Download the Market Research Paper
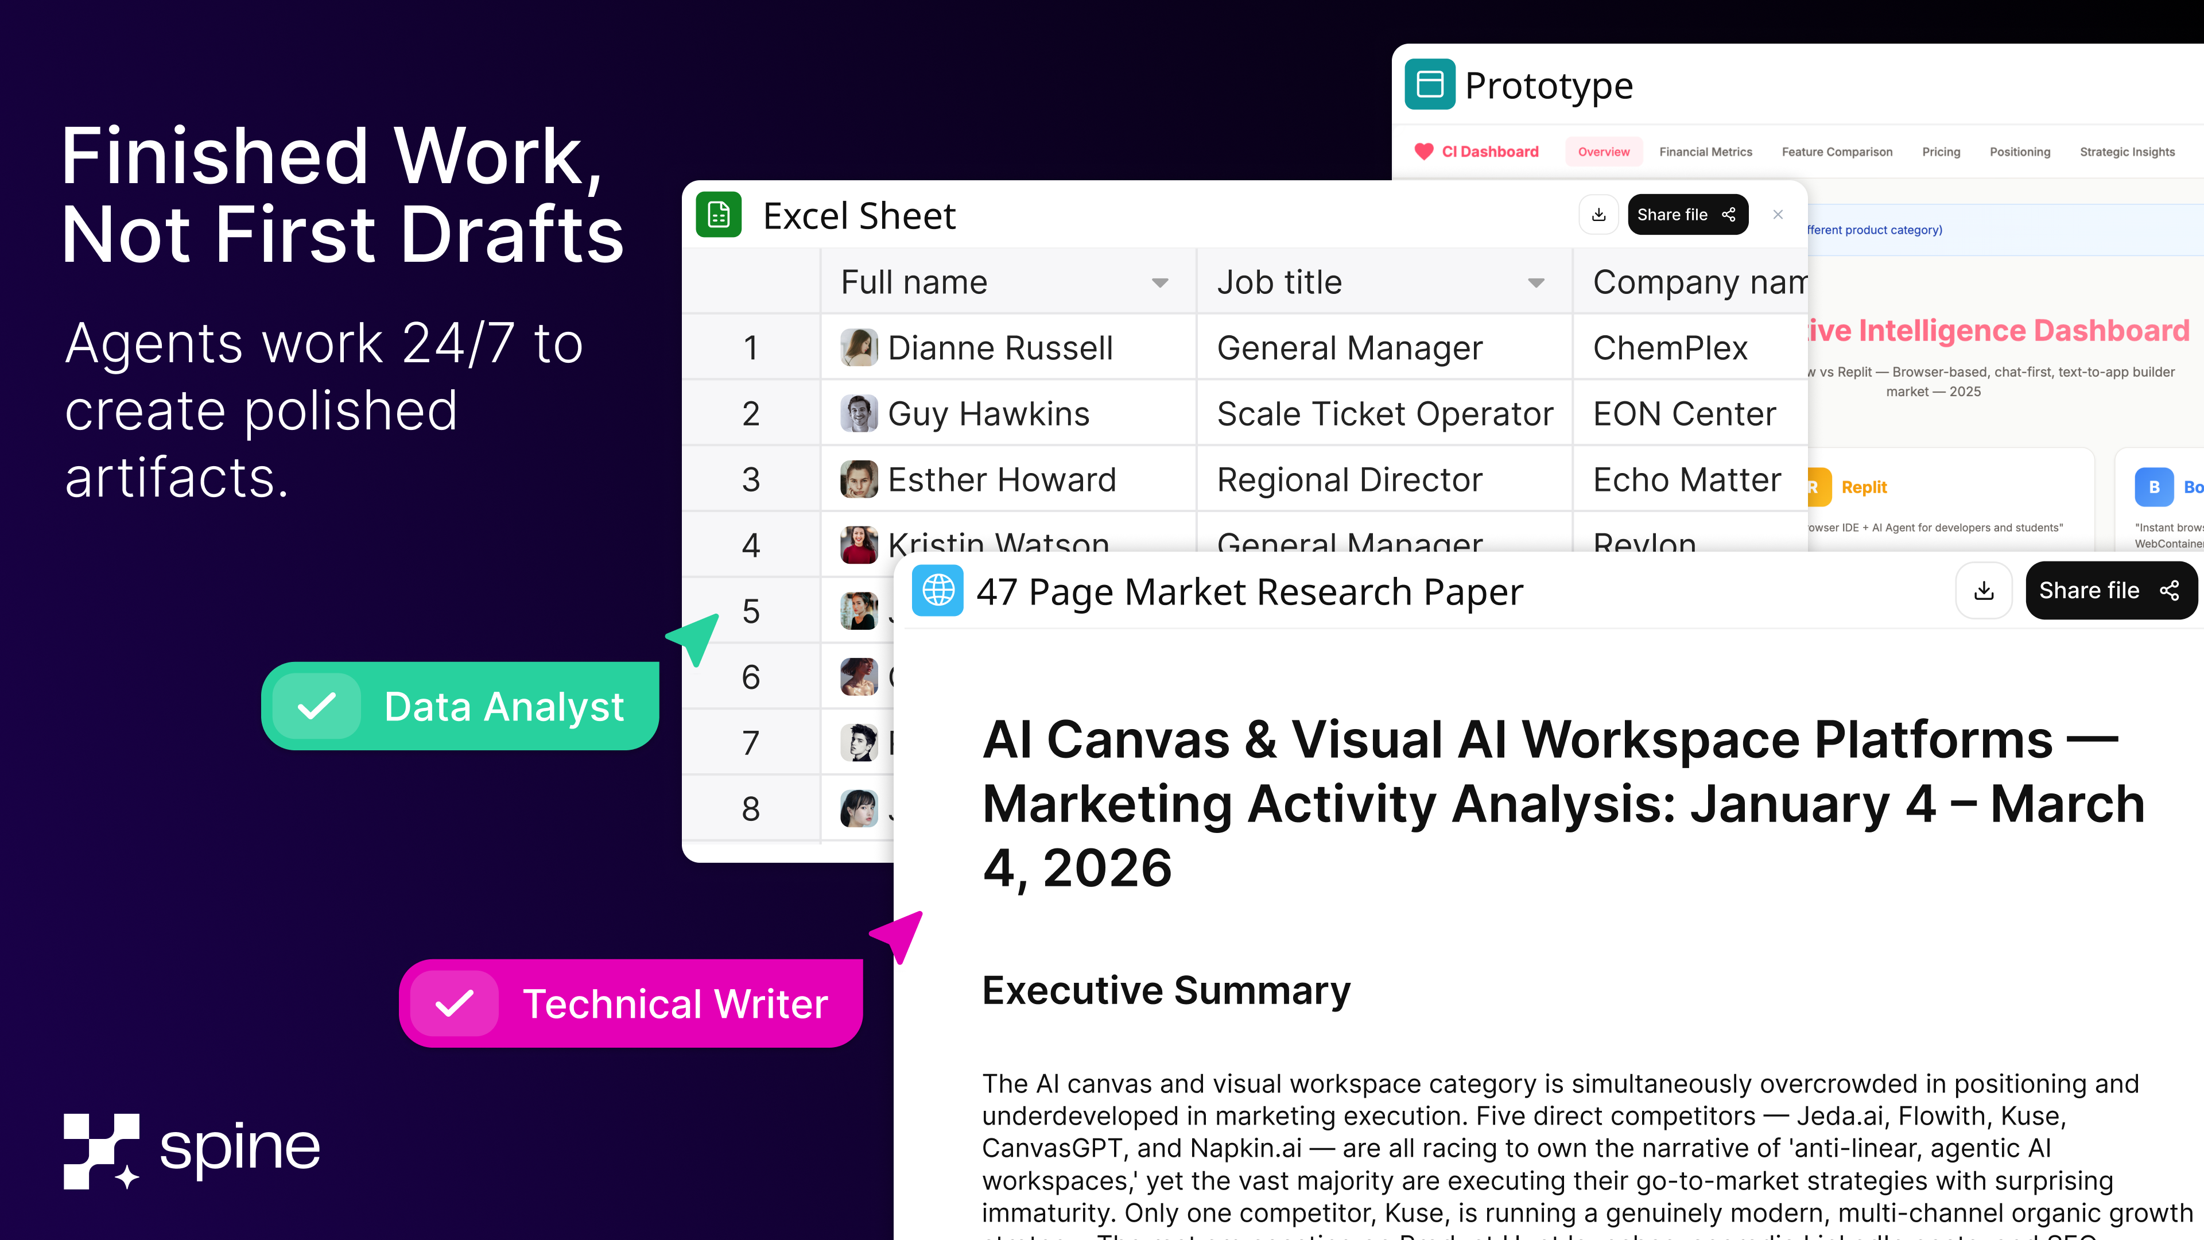 pos(1983,591)
